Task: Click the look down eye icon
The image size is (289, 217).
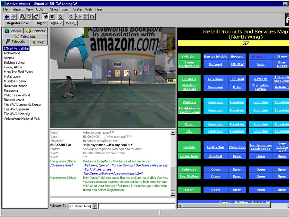Action: pos(36,17)
